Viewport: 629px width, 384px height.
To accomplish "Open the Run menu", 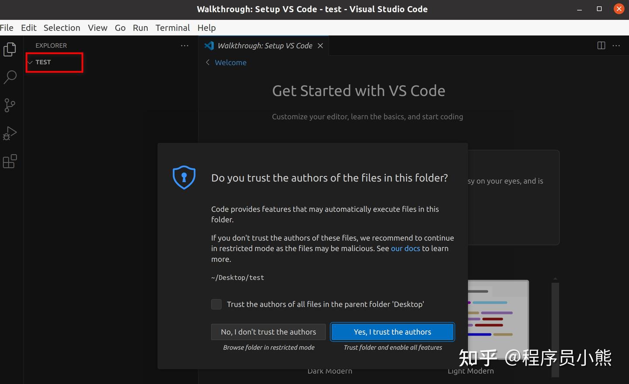I will tap(140, 28).
